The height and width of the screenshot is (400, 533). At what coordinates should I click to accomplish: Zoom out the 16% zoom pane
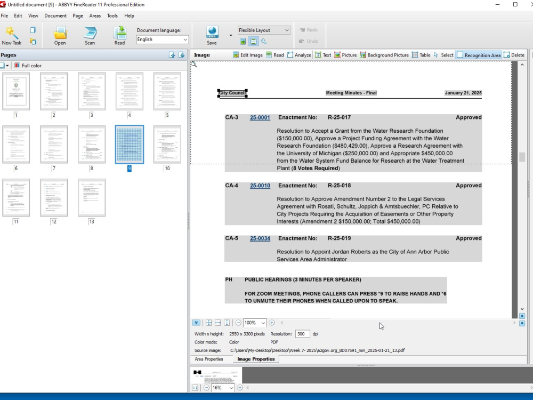[206, 388]
